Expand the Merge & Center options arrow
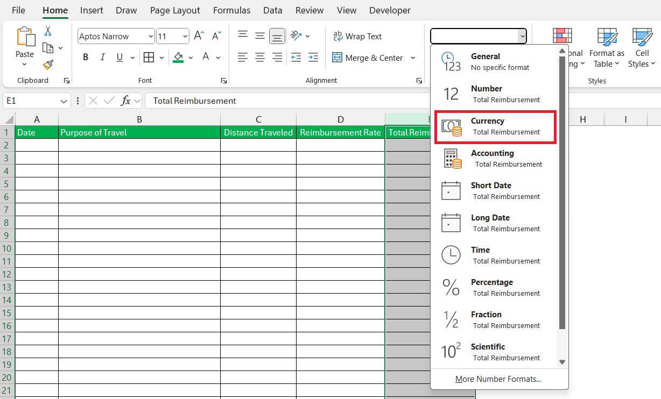The image size is (661, 399). coord(413,58)
